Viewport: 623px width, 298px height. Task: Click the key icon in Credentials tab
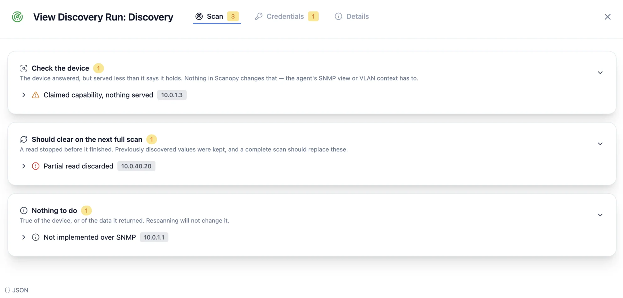pyautogui.click(x=259, y=16)
